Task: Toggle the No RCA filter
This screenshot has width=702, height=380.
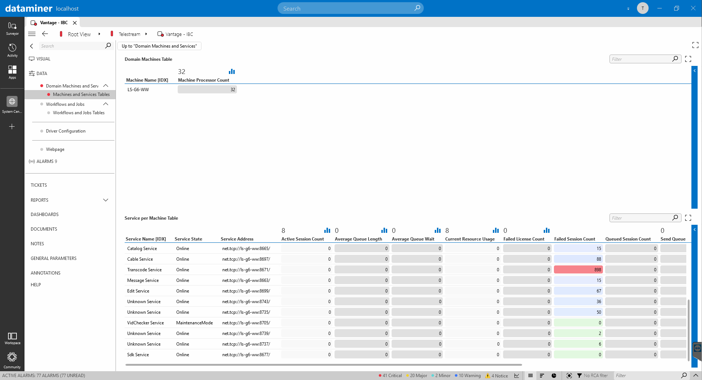Action: pos(592,376)
